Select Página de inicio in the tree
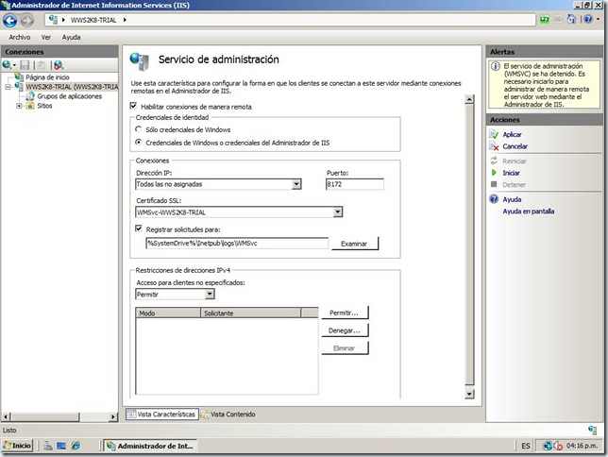Image resolution: width=608 pixels, height=457 pixels. click(47, 77)
